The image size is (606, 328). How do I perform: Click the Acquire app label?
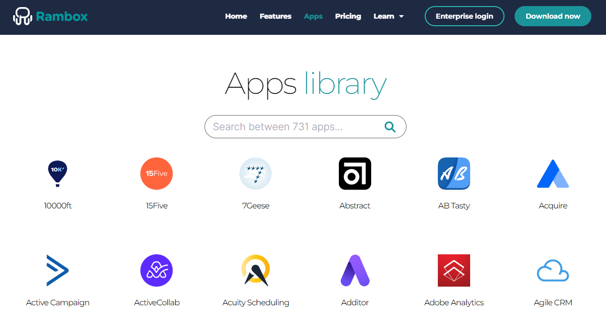553,206
